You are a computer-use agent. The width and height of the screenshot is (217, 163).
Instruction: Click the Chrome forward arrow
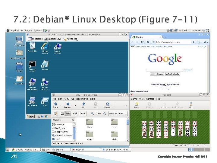point(137,42)
